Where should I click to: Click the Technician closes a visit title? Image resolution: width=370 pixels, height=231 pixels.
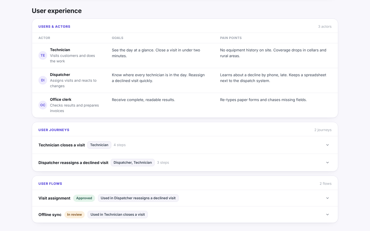pos(62,145)
